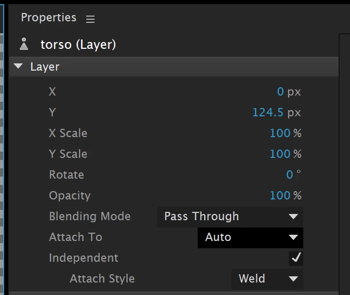This screenshot has width=350, height=295.
Task: Click the Attach Style arrow icon
Action: click(x=293, y=279)
